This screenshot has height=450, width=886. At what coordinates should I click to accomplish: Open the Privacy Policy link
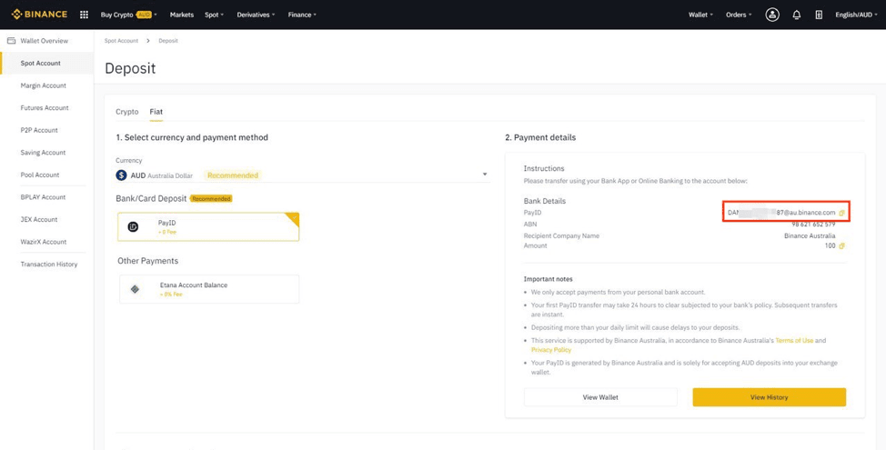pyautogui.click(x=551, y=350)
